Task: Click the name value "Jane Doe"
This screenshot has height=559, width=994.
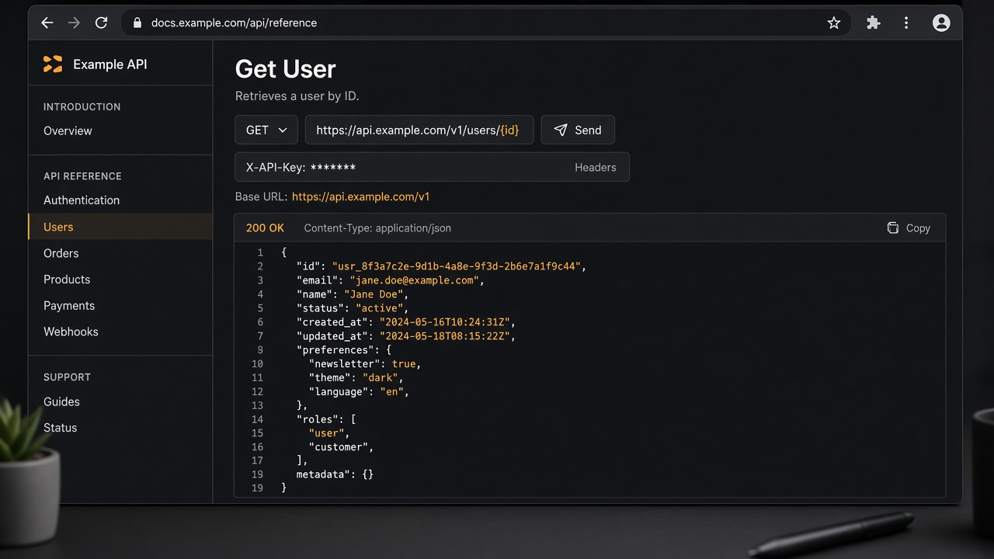Action: click(374, 294)
